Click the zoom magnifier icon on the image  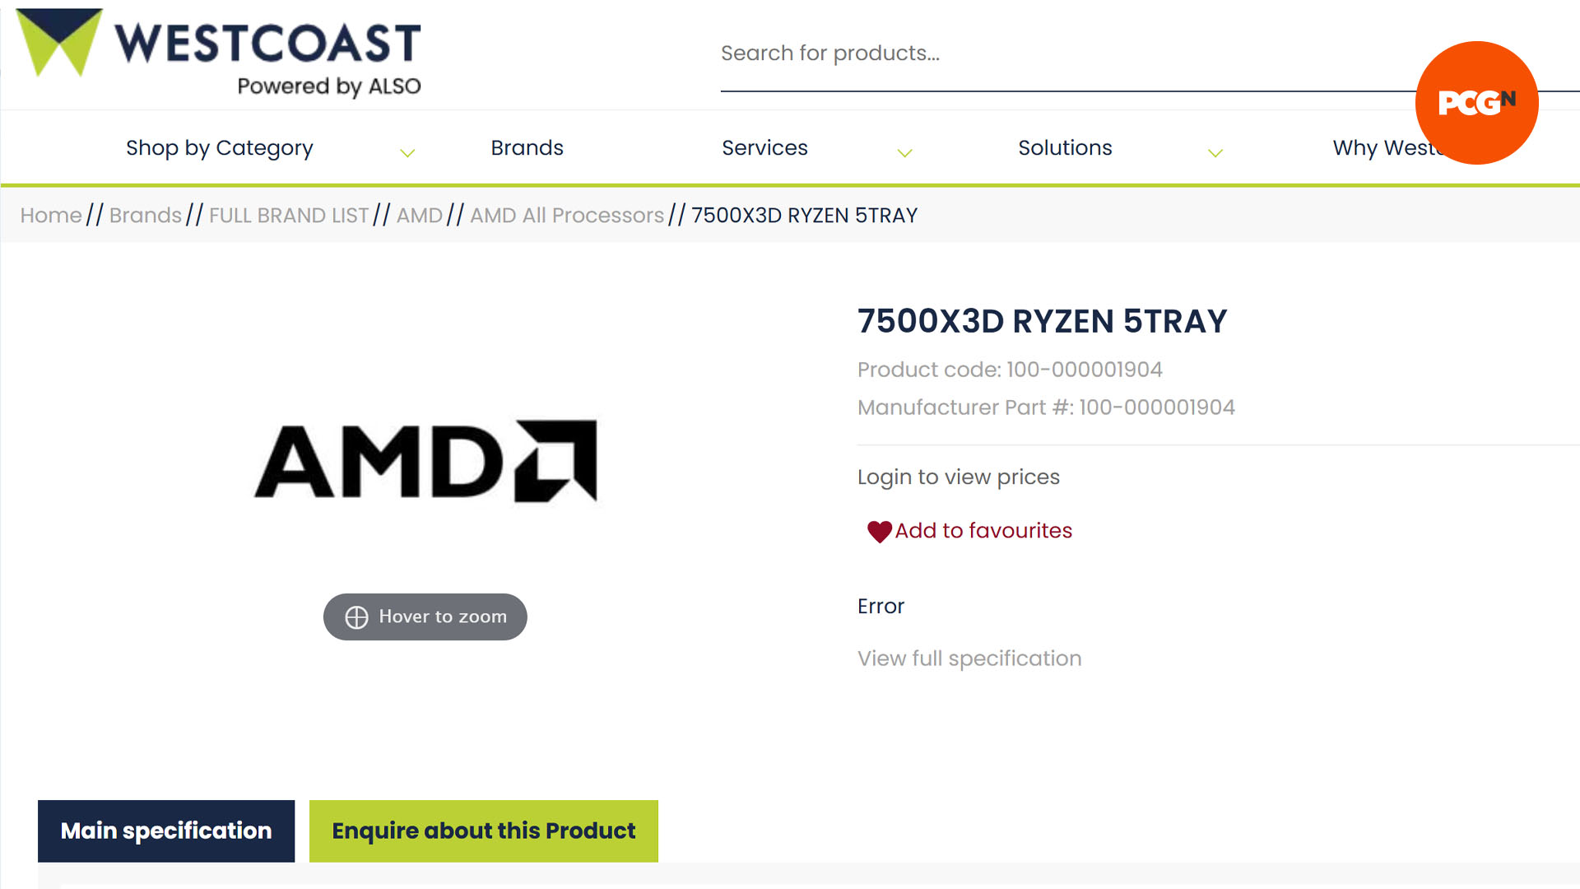pyautogui.click(x=357, y=617)
